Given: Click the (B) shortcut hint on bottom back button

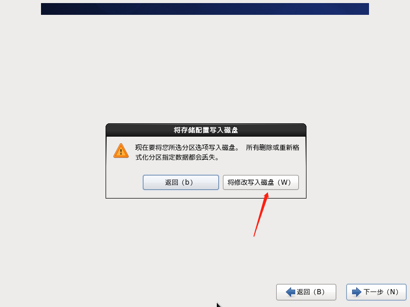Looking at the screenshot, I should [318, 292].
